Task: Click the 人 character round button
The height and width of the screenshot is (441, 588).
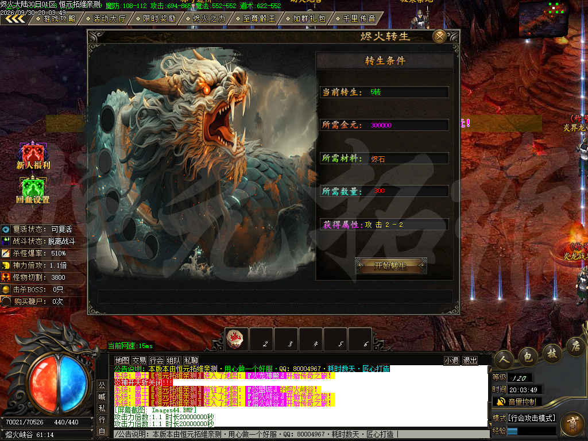Action: 504,359
